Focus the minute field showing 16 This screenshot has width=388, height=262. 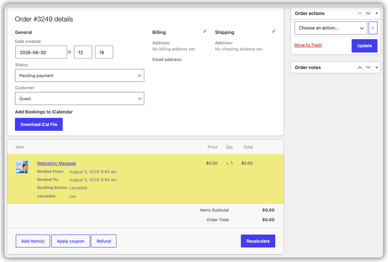(x=104, y=52)
